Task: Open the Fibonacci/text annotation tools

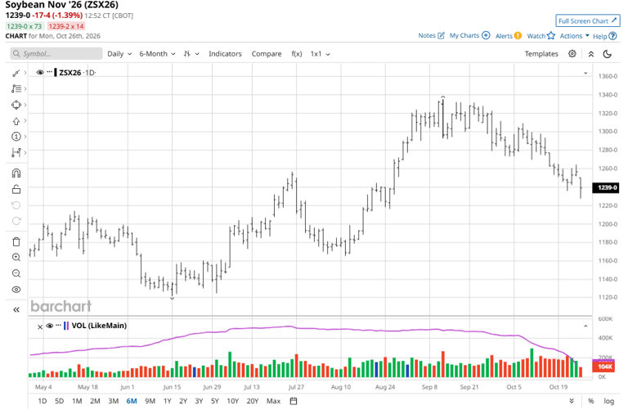Action: coord(16,88)
